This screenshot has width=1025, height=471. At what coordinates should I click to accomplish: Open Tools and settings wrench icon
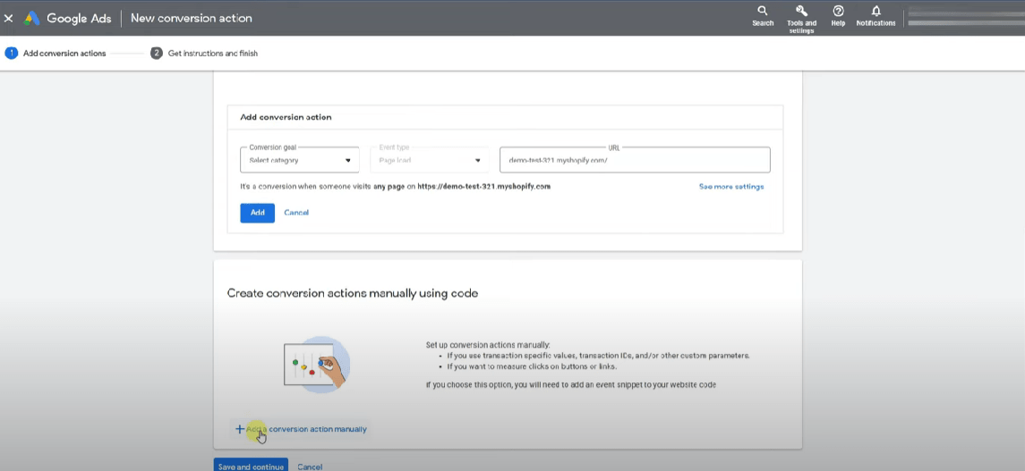point(801,12)
